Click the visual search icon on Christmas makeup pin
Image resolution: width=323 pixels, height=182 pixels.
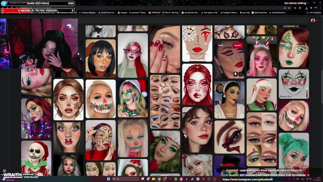242,116
